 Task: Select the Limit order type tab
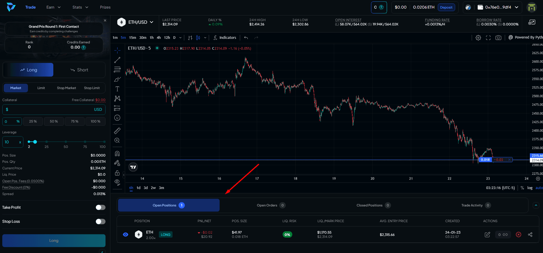pyautogui.click(x=41, y=88)
